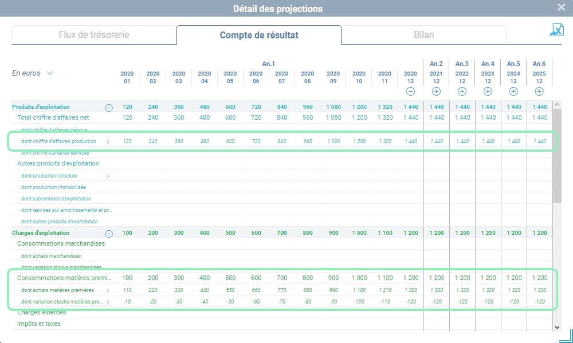Click dont subventions d'exploitation label

56,199
